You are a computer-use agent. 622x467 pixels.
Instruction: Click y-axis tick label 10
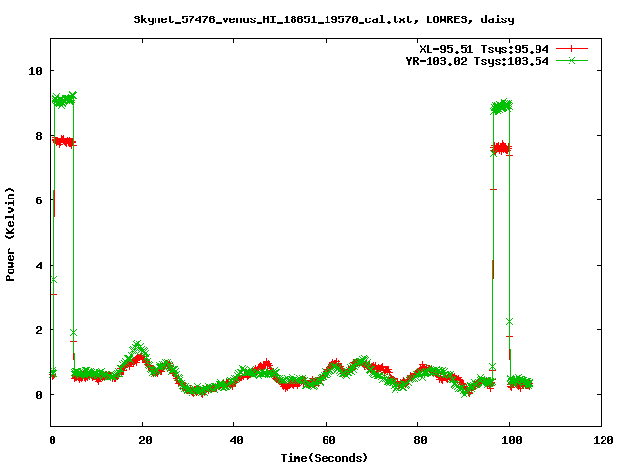[35, 71]
